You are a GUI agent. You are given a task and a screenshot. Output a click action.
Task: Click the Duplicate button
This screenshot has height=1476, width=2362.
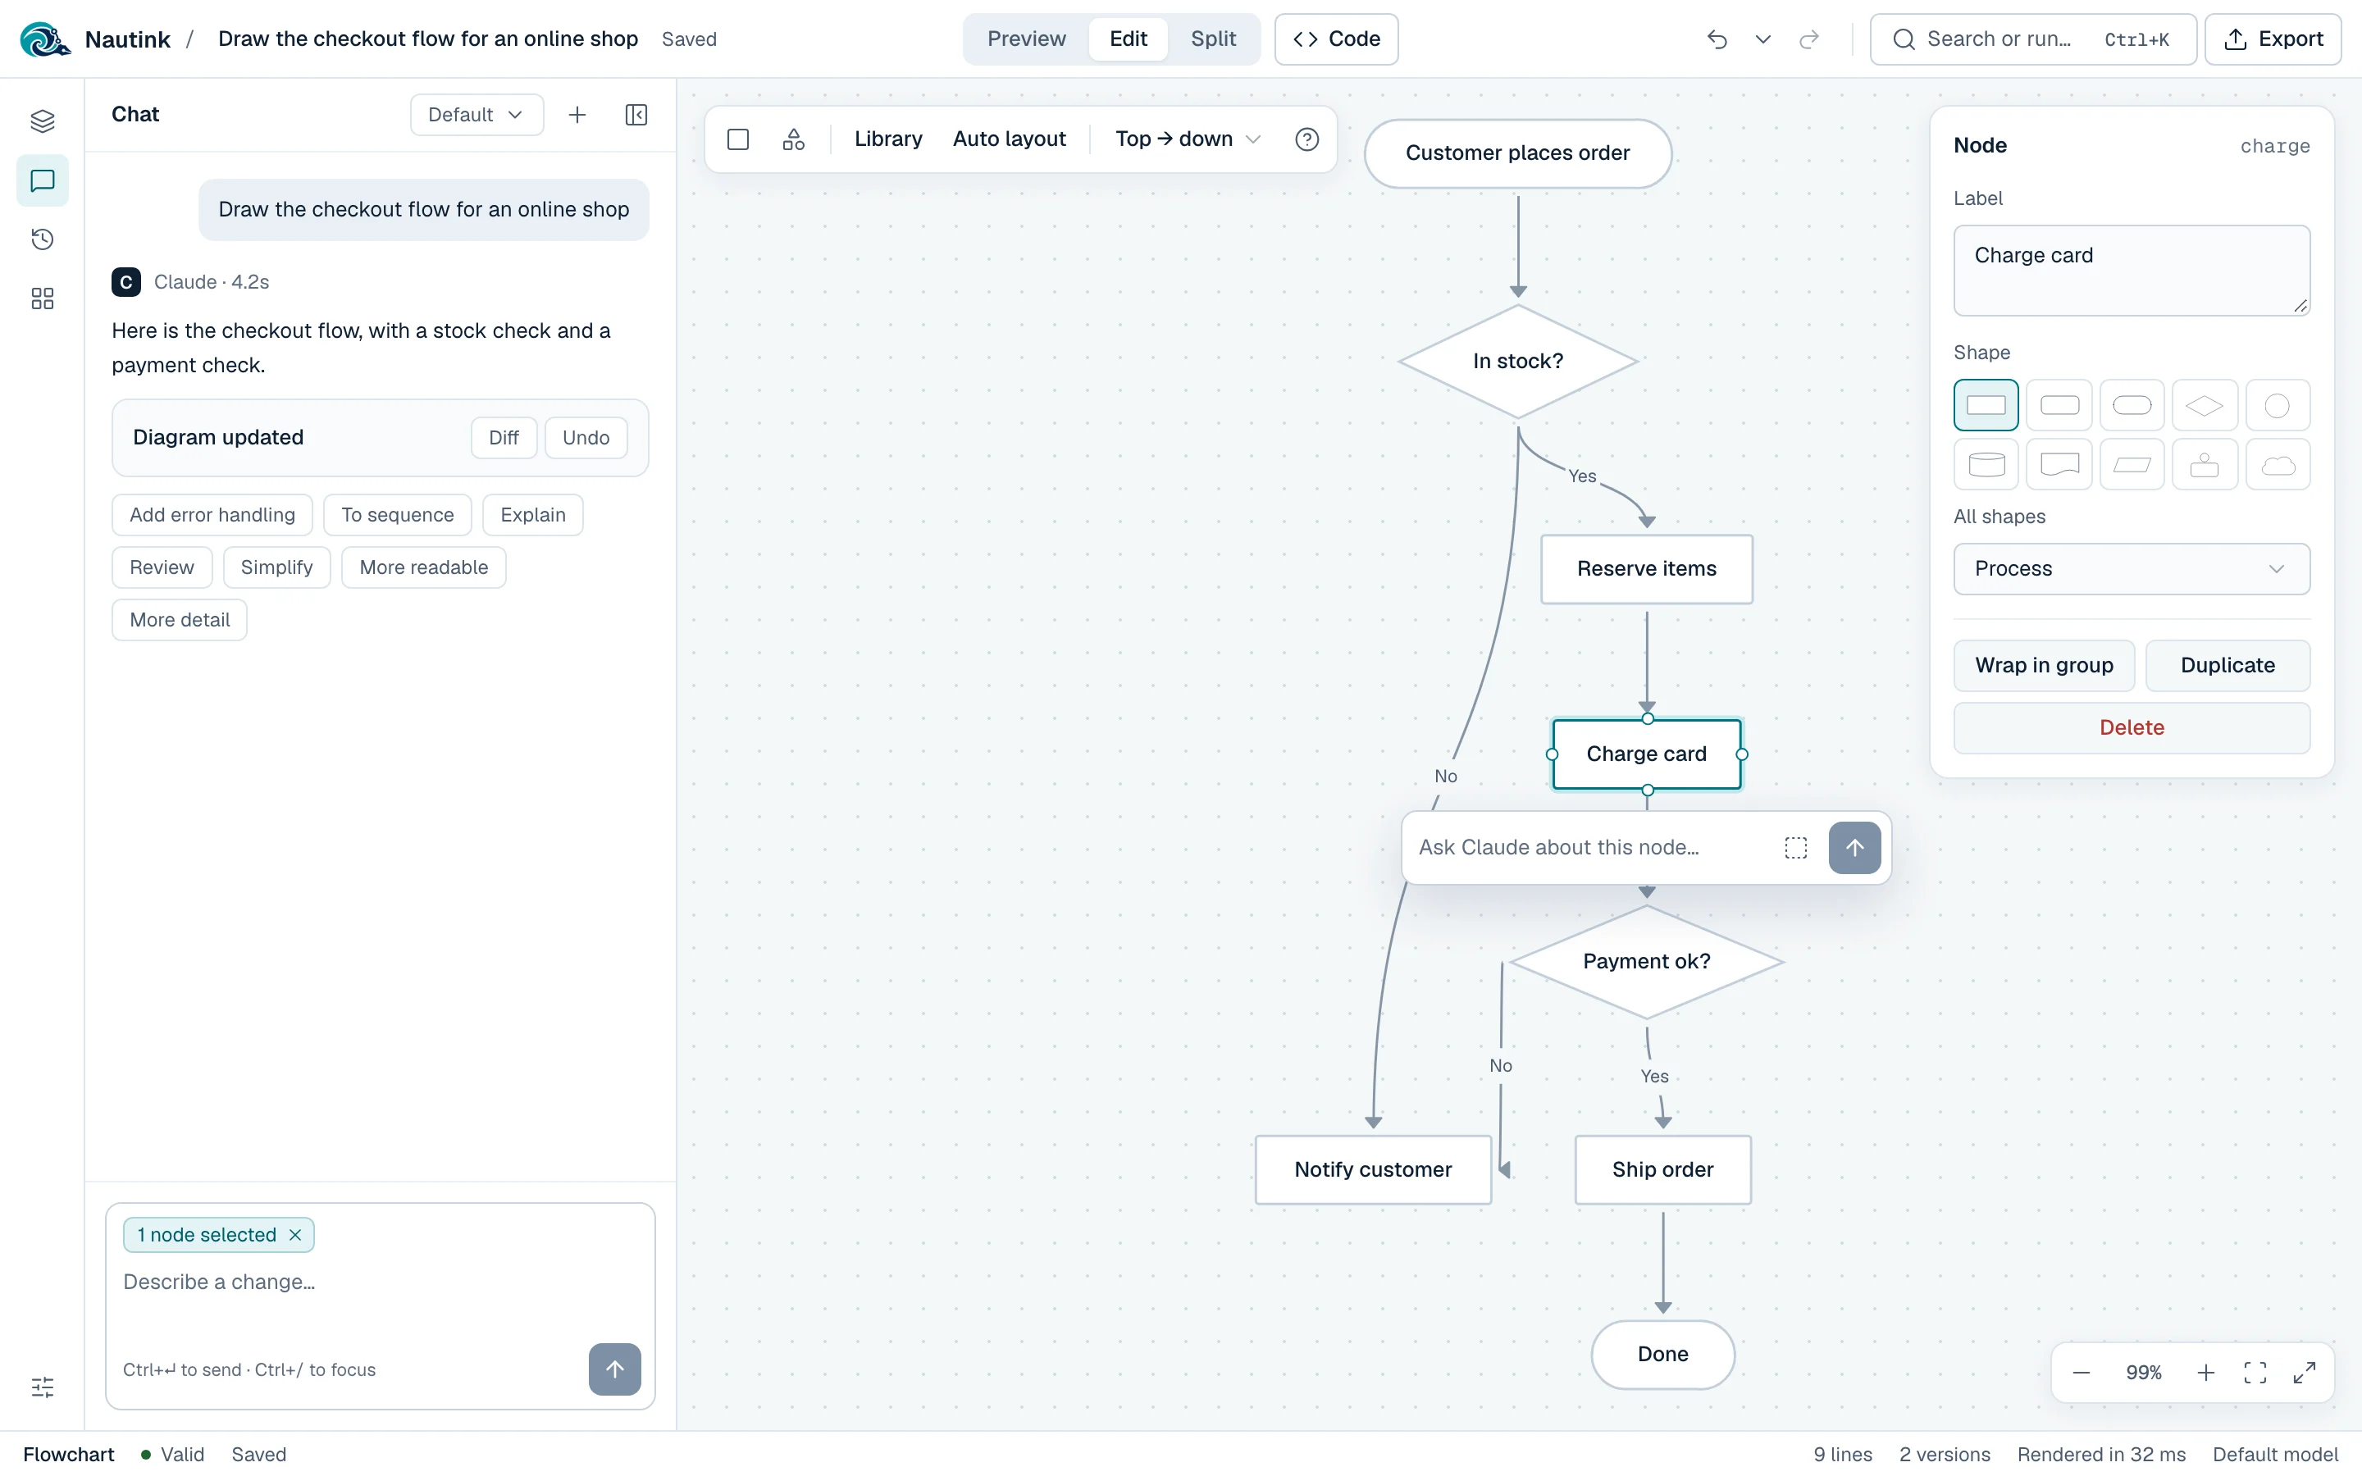(x=2227, y=666)
